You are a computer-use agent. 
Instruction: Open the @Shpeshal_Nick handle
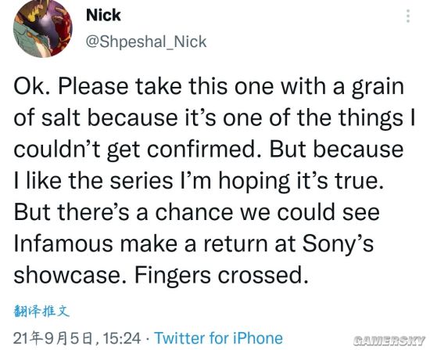click(x=146, y=41)
